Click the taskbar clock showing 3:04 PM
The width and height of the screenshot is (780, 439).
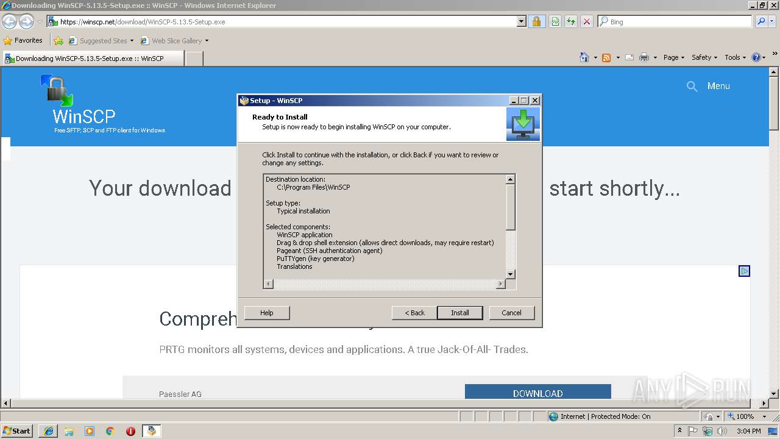click(748, 431)
